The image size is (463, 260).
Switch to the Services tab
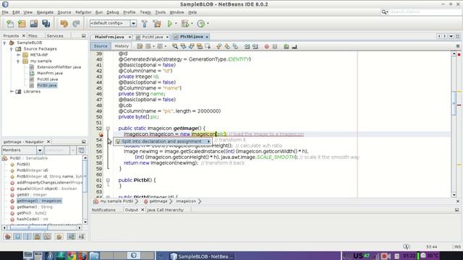click(x=55, y=35)
